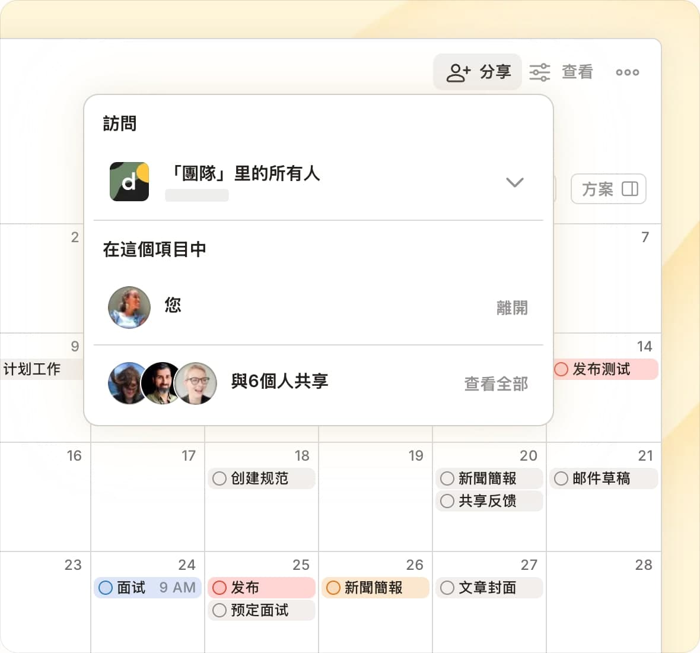
Task: Select the 文章封面 task
Action: tap(488, 588)
